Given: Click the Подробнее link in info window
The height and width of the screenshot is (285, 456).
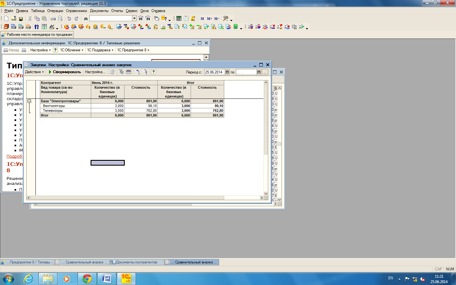Looking at the screenshot, I should [15, 156].
